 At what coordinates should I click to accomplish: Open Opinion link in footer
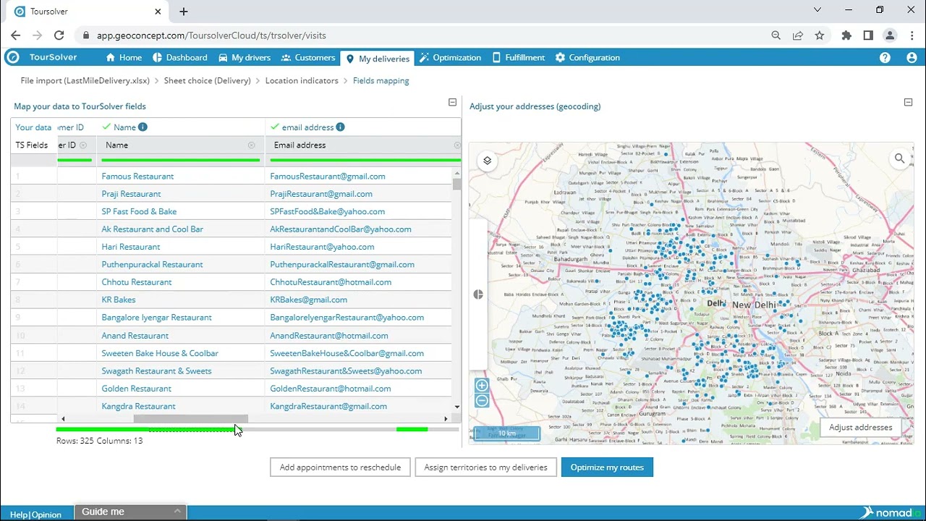pyautogui.click(x=46, y=514)
